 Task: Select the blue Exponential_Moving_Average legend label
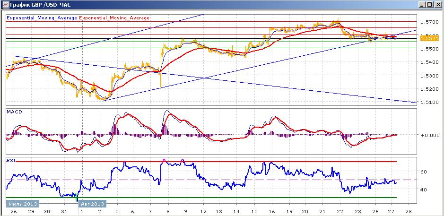pos(42,18)
